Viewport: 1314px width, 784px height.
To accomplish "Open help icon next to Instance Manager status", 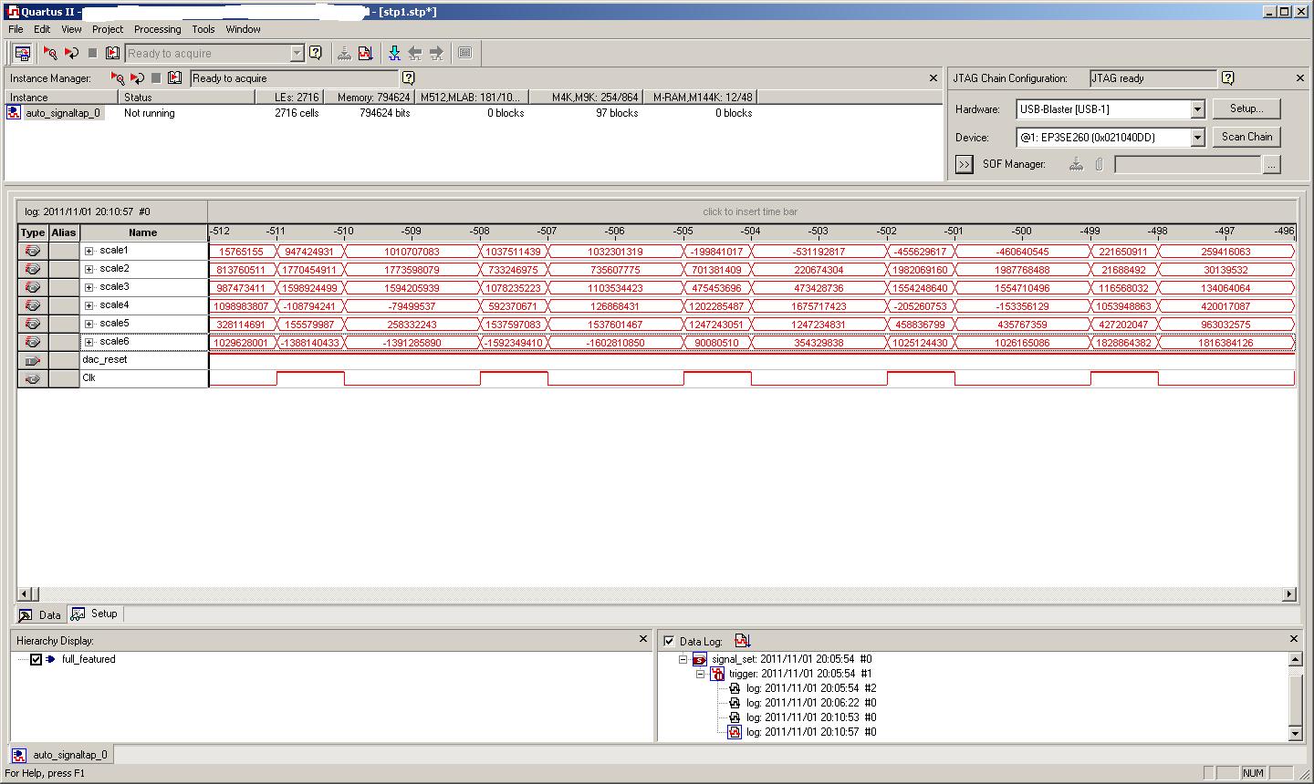I will pyautogui.click(x=408, y=78).
